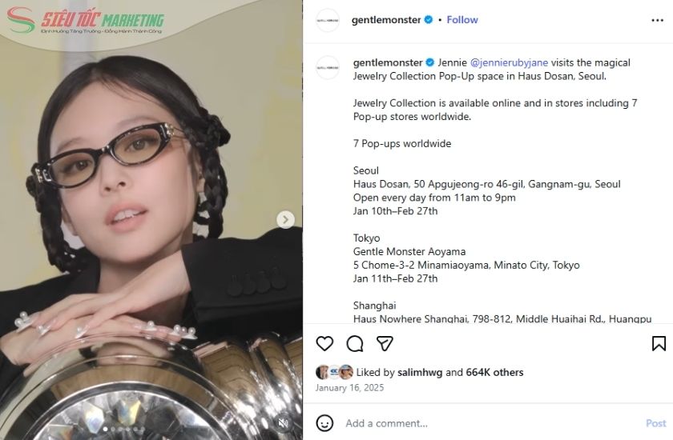The height and width of the screenshot is (440, 673).
Task: Show the 664K others who liked
Action: click(494, 372)
